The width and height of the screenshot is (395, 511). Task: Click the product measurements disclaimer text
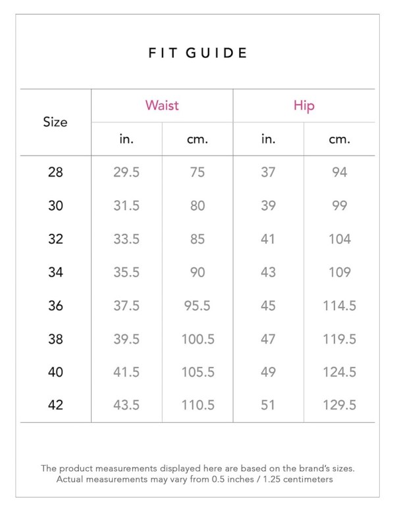(x=197, y=473)
